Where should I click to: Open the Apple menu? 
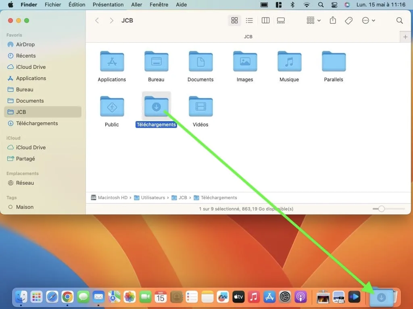[x=10, y=4]
